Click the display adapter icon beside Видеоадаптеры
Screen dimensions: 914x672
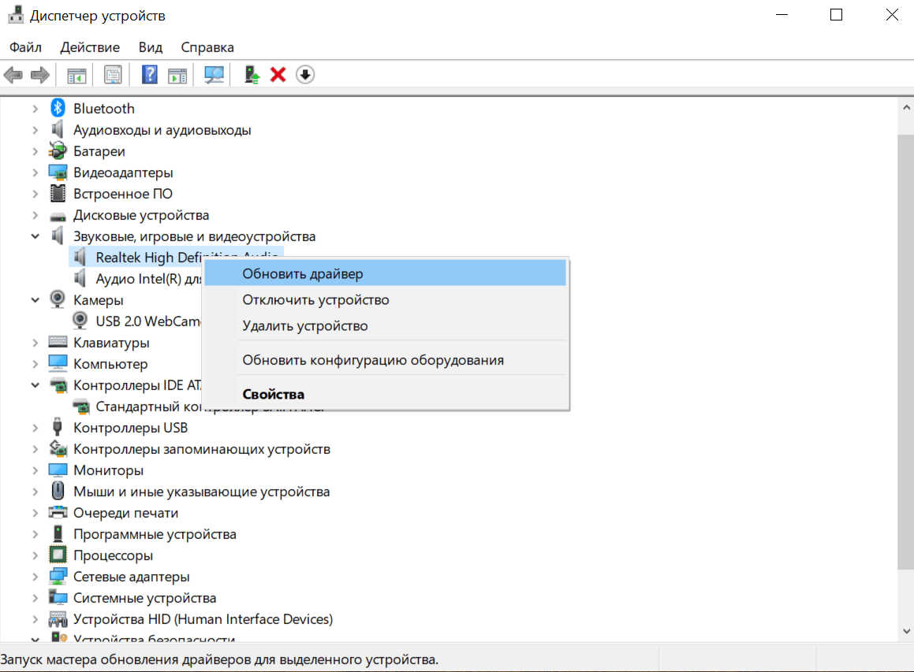coord(58,173)
